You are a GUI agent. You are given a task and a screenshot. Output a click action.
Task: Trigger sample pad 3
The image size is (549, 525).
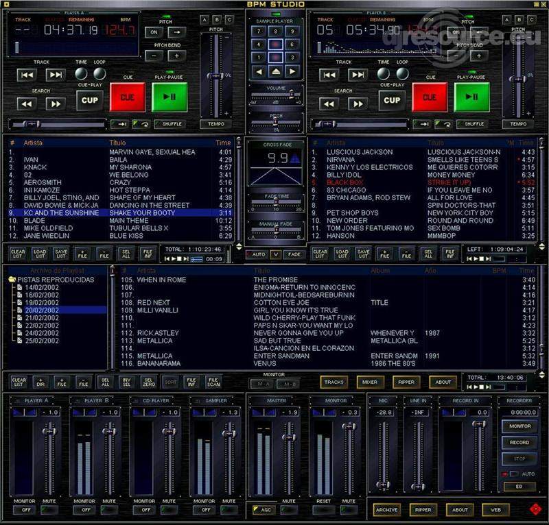pos(292,58)
